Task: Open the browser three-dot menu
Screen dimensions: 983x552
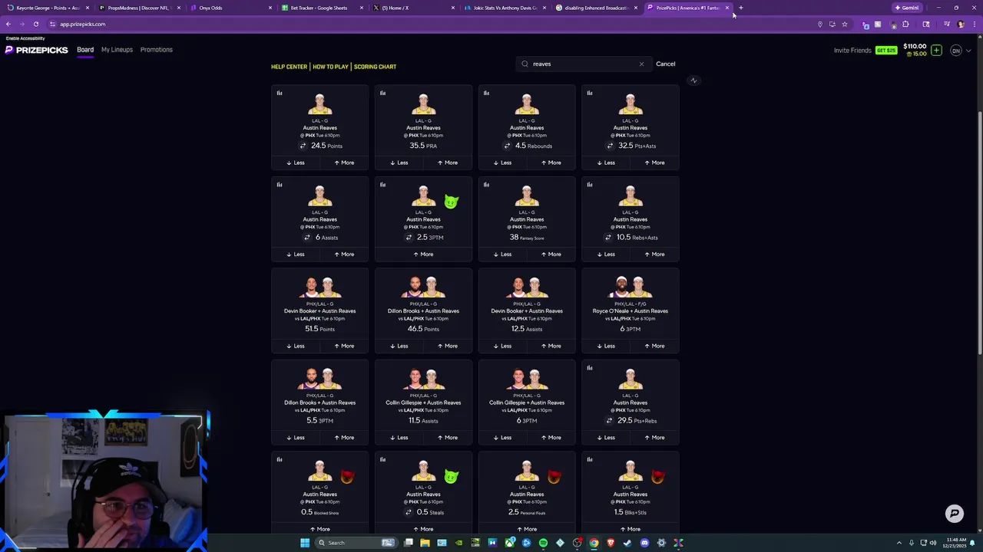Action: pos(974,25)
